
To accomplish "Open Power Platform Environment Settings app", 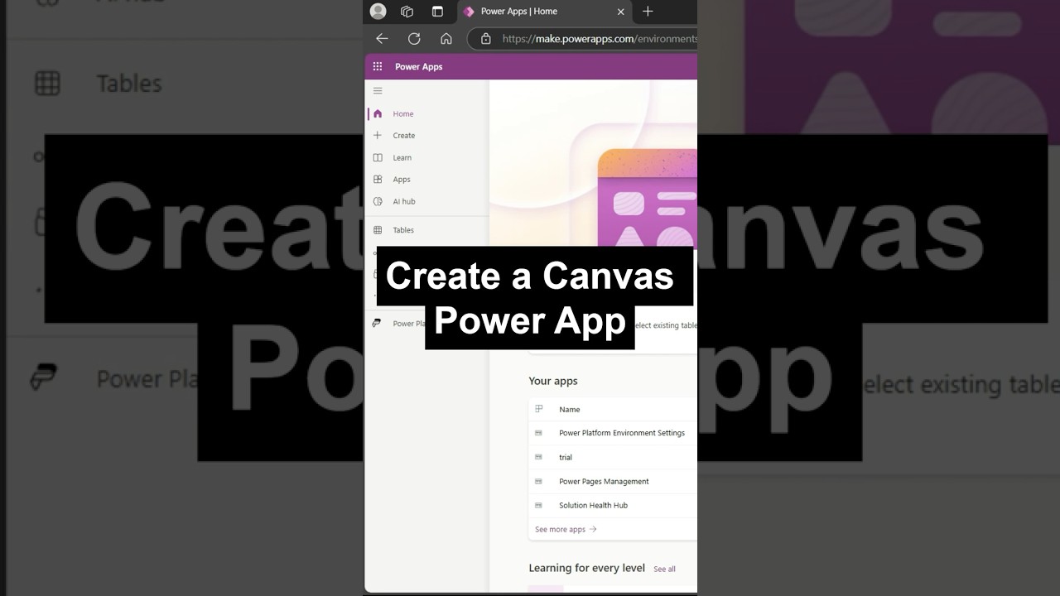I will 622,433.
